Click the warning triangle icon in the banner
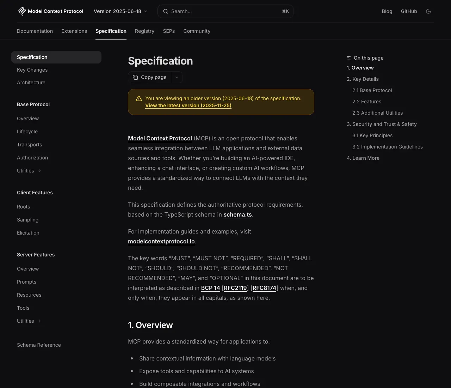451x388 pixels. (139, 99)
